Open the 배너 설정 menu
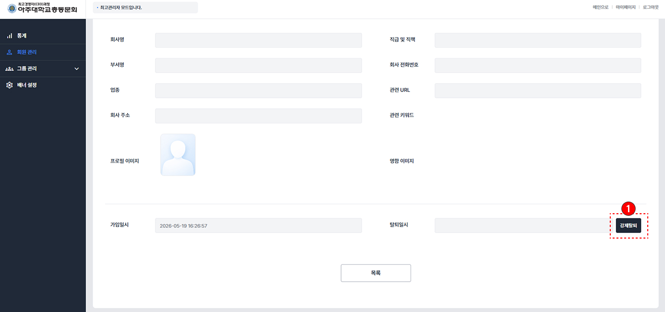Screen dimensions: 665x312 [x=43, y=85]
